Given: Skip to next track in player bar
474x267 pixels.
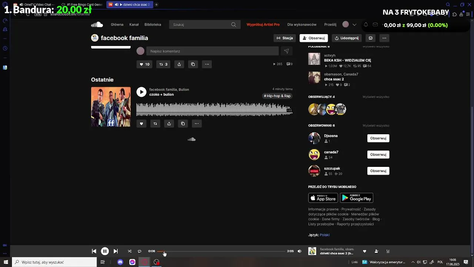Looking at the screenshot, I should click(x=116, y=251).
